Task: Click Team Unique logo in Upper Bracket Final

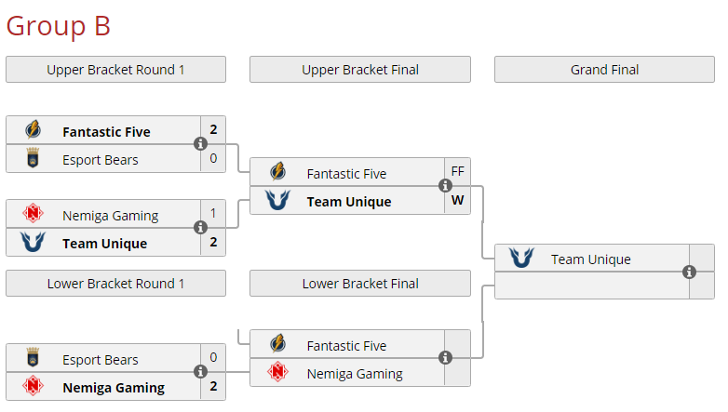Action: [277, 201]
